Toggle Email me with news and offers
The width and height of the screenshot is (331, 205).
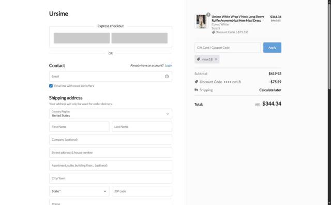(x=51, y=86)
